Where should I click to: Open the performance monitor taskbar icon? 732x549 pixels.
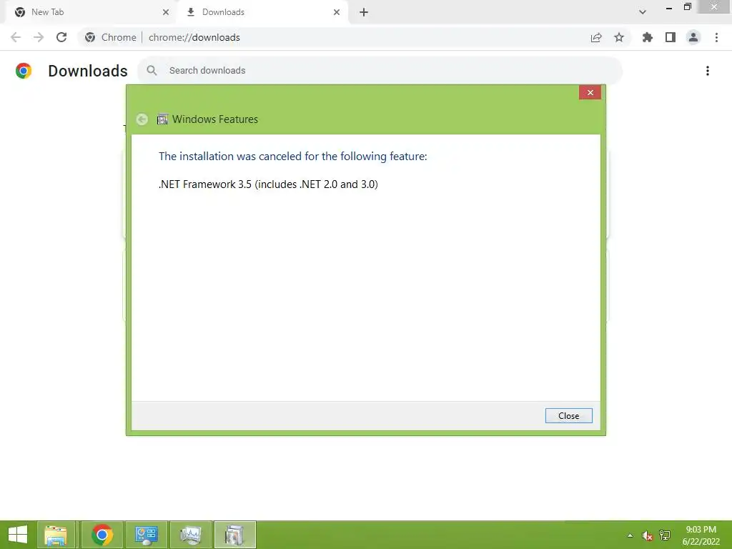point(191,535)
